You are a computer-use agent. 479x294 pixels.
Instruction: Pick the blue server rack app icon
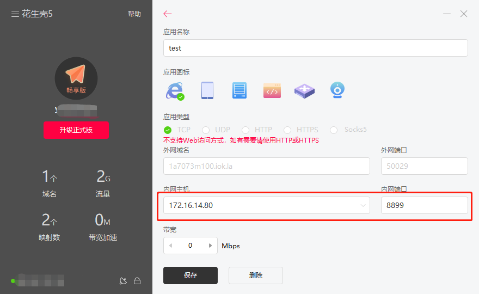[x=239, y=90]
